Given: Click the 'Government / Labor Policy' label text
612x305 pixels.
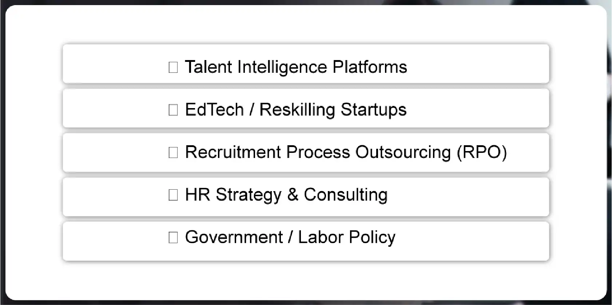Looking at the screenshot, I should point(290,237).
